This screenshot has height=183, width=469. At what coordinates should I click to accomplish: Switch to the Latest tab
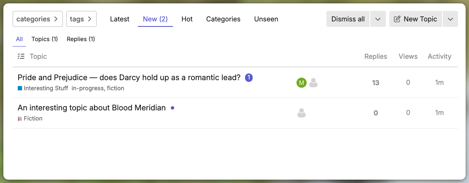(x=120, y=19)
